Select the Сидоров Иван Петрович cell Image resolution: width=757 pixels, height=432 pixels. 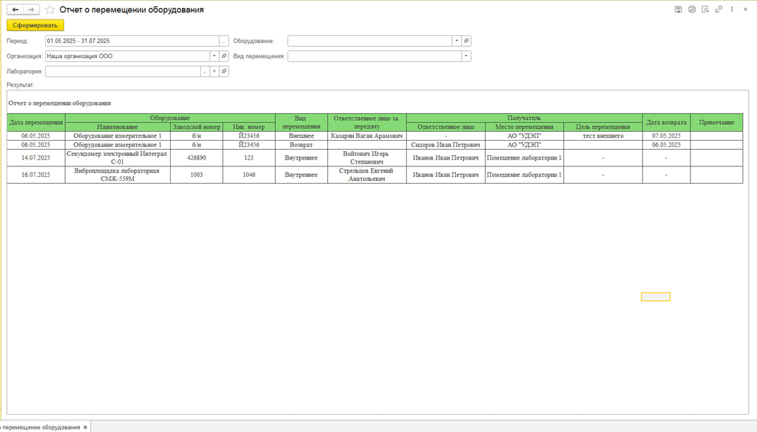coord(446,145)
